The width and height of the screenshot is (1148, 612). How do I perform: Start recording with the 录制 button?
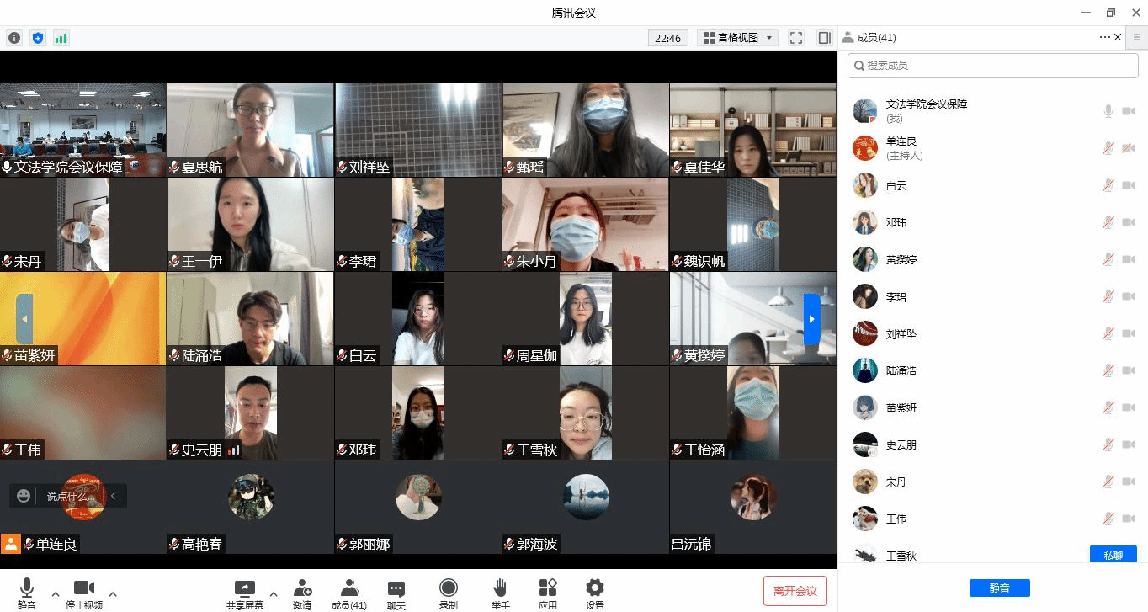tap(449, 593)
